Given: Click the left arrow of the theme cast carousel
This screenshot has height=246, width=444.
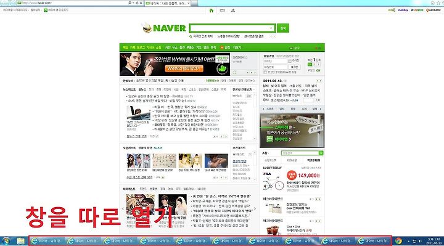Looking at the screenshot, I should tap(123, 209).
